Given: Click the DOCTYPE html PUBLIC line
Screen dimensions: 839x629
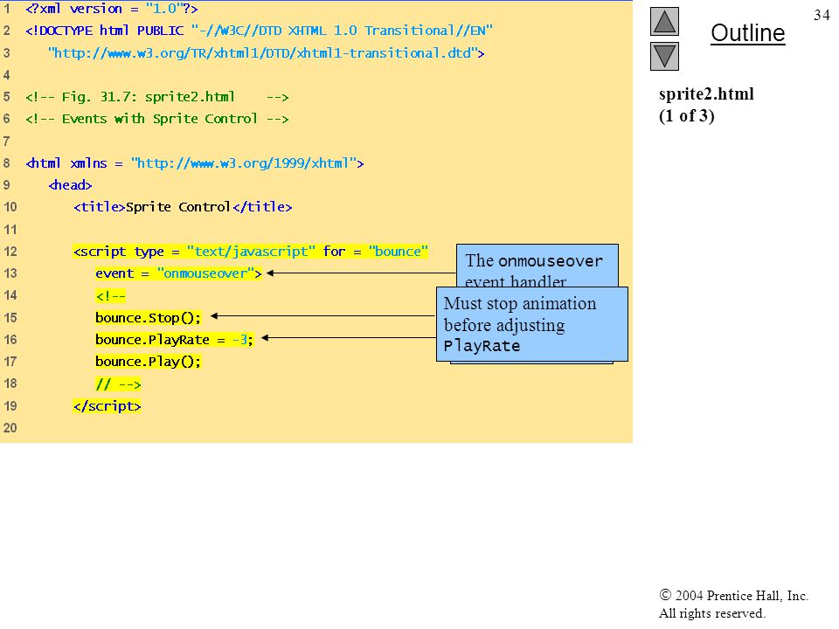Looking at the screenshot, I should point(259,31).
